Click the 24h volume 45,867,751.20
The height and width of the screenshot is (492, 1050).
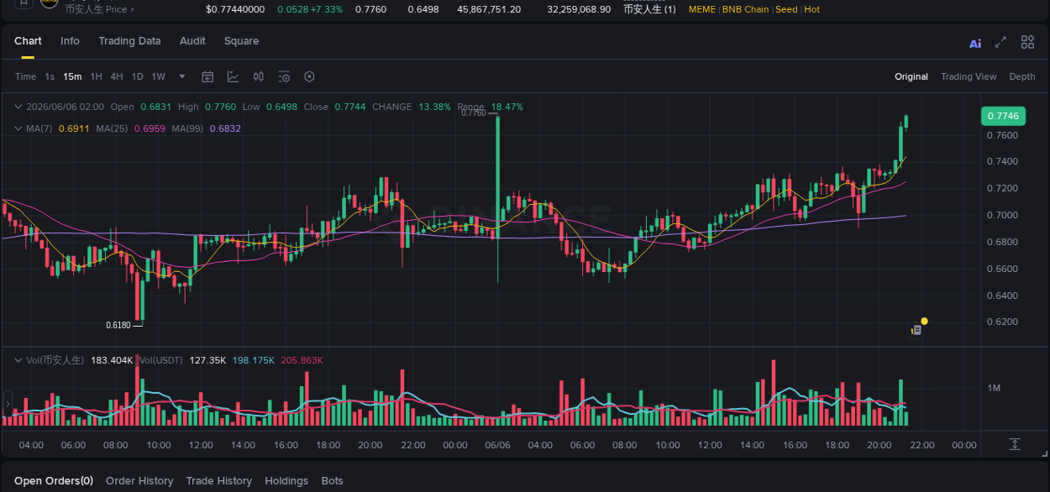pyautogui.click(x=489, y=9)
